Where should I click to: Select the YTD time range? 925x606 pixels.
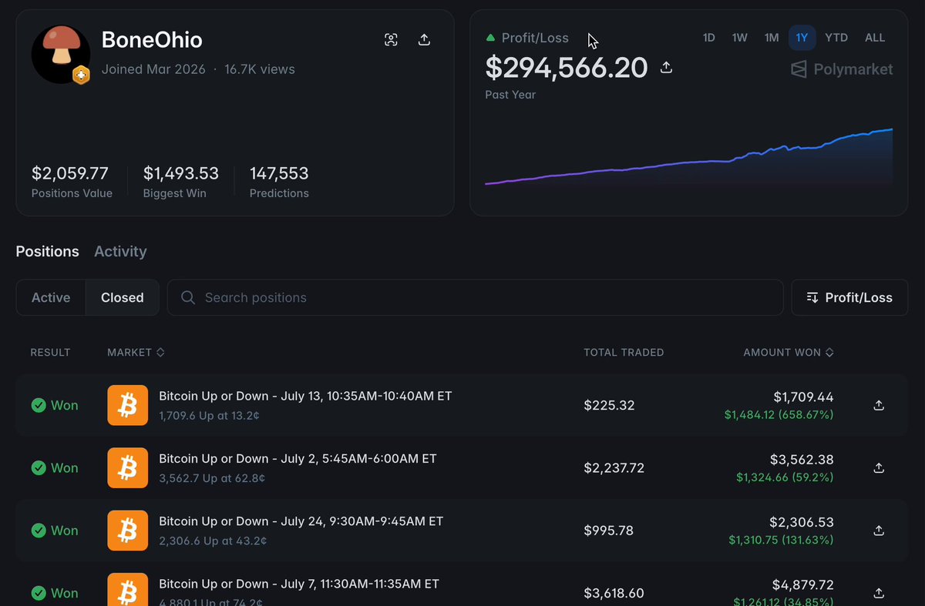click(836, 38)
